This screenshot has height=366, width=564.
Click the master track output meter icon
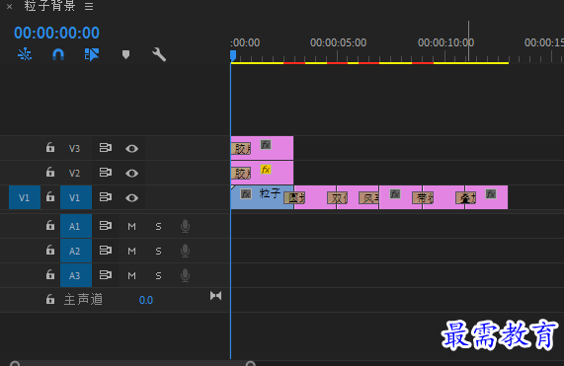tap(215, 296)
